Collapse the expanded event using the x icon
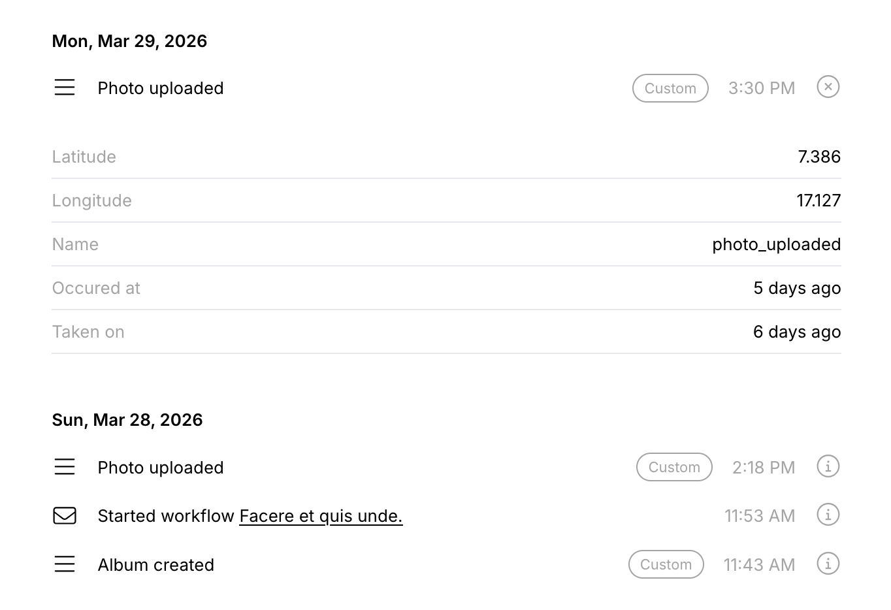Screen dimensions: 891x610 (x=828, y=86)
